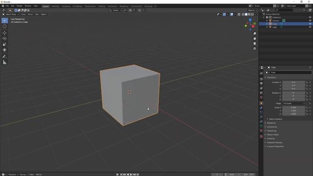The height and width of the screenshot is (176, 313).
Task: Switch to the Modeling workspace tab
Action: click(x=55, y=6)
